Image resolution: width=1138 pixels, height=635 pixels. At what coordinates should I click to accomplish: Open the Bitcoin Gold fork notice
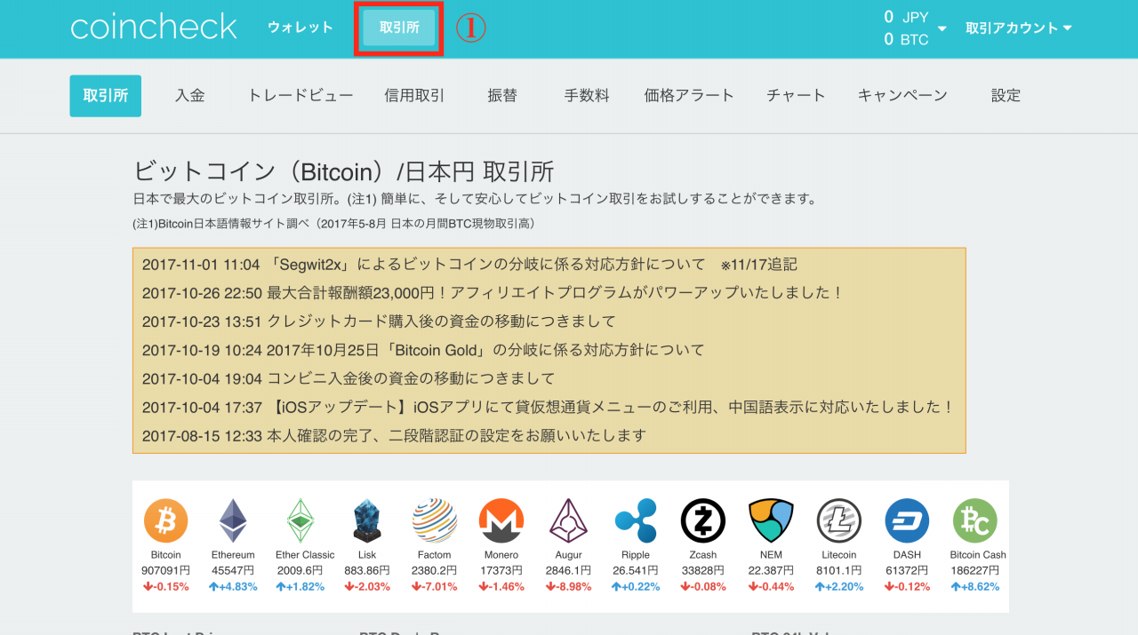coord(423,350)
